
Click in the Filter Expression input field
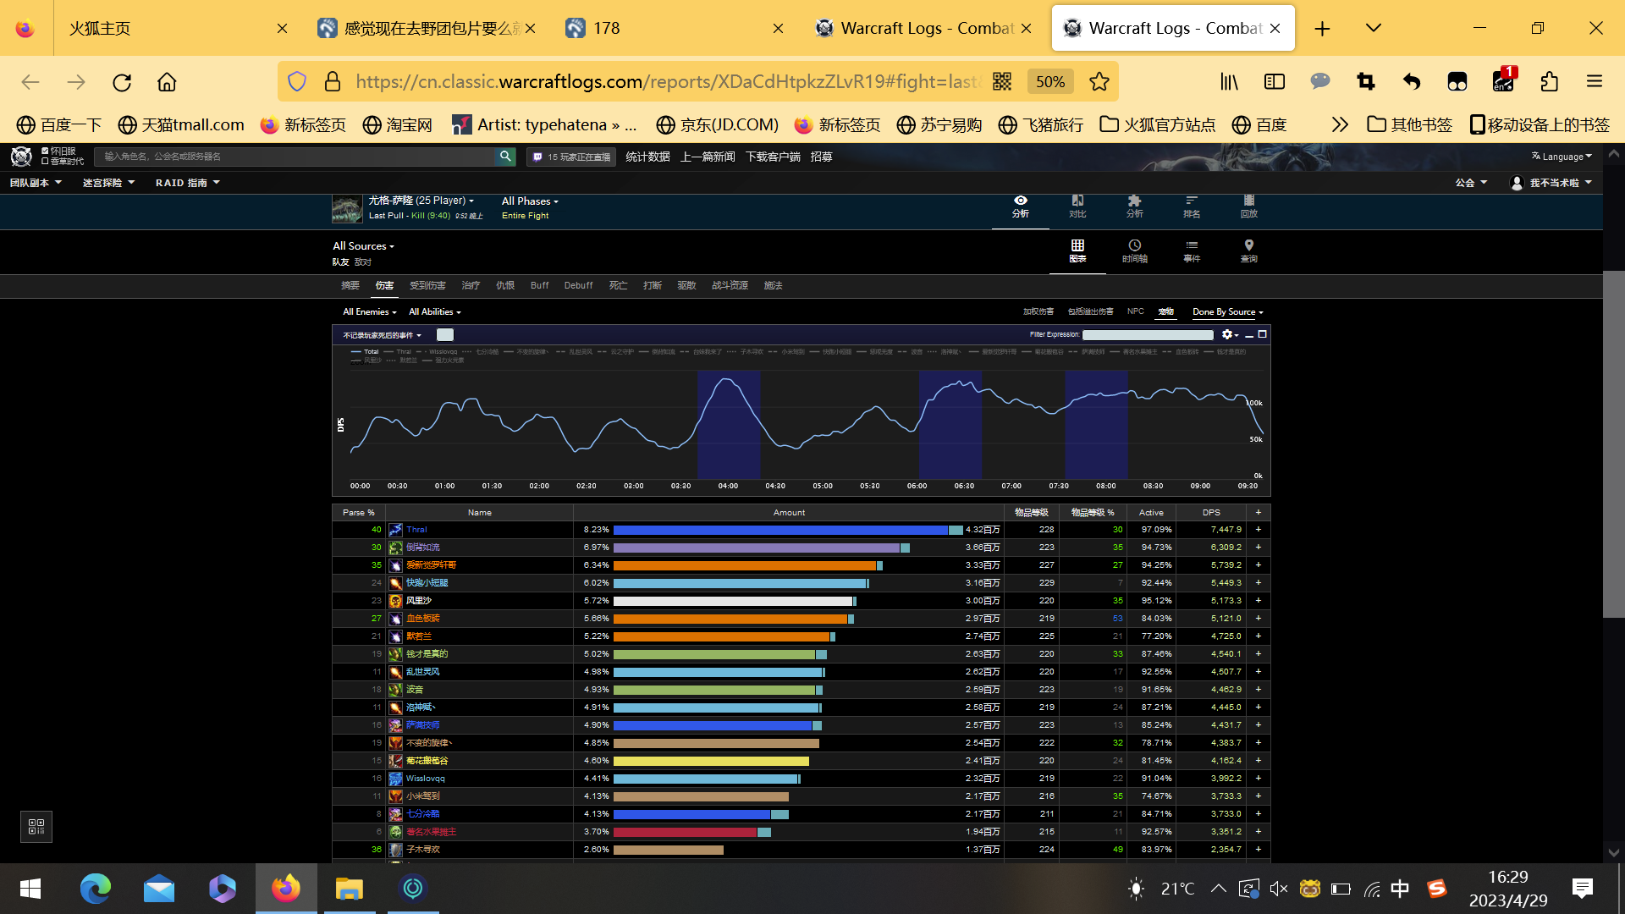pyautogui.click(x=1148, y=334)
